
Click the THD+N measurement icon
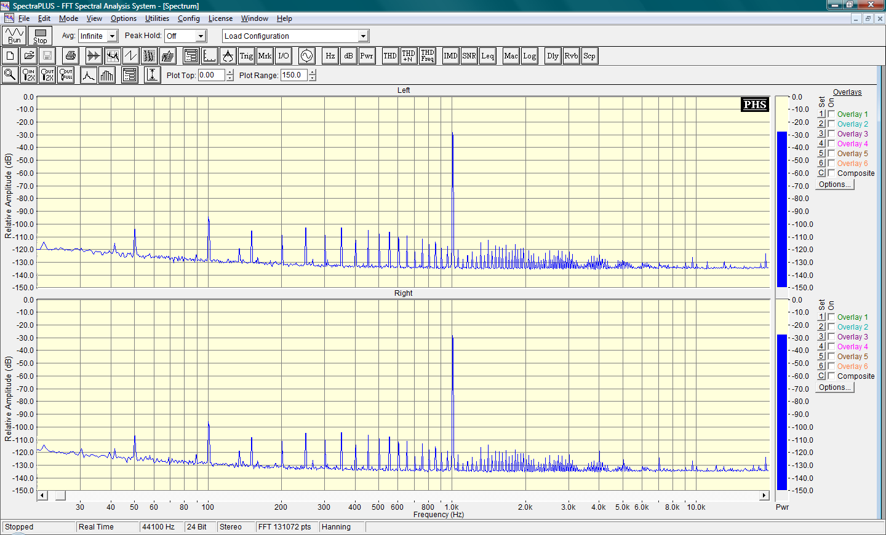[x=409, y=56]
